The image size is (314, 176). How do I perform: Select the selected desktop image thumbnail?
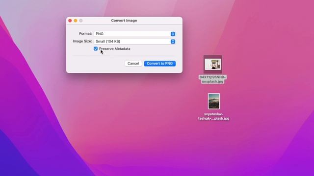212,64
